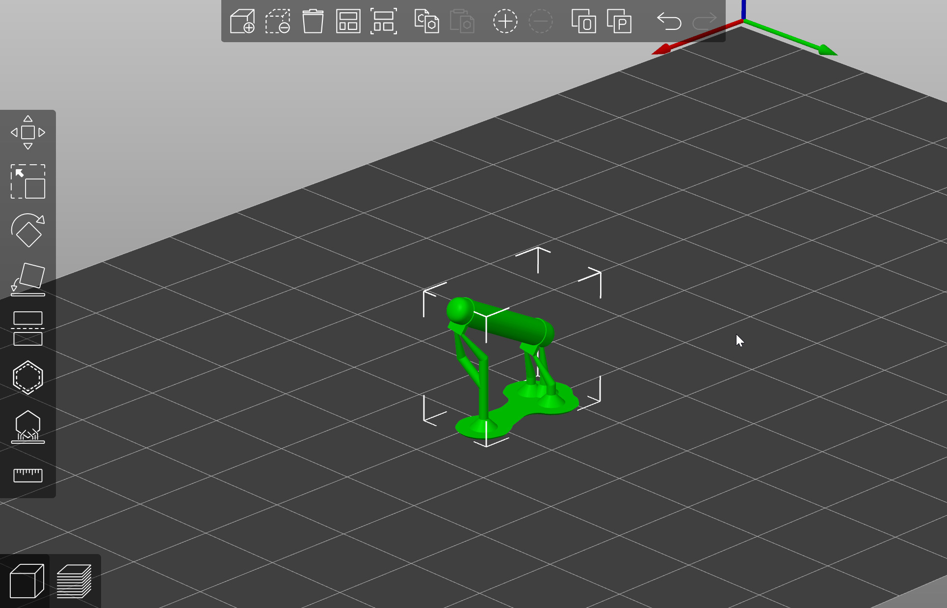
Task: Select the Measure ruler tool
Action: (x=28, y=475)
